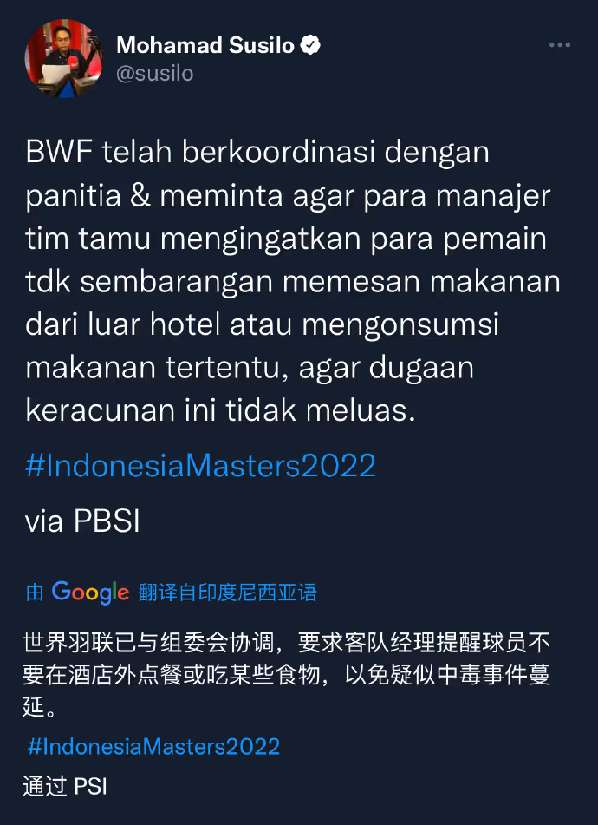This screenshot has width=598, height=825.
Task: Open #IndonesiaMasters2022 hashtag in the original tweet
Action: coord(201,466)
